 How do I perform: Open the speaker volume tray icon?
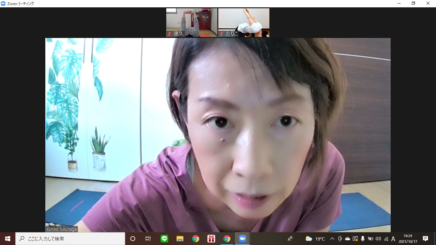click(x=378, y=239)
